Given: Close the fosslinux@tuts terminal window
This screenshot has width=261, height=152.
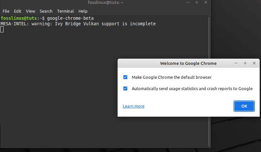Looking at the screenshot, I should click(205, 2).
